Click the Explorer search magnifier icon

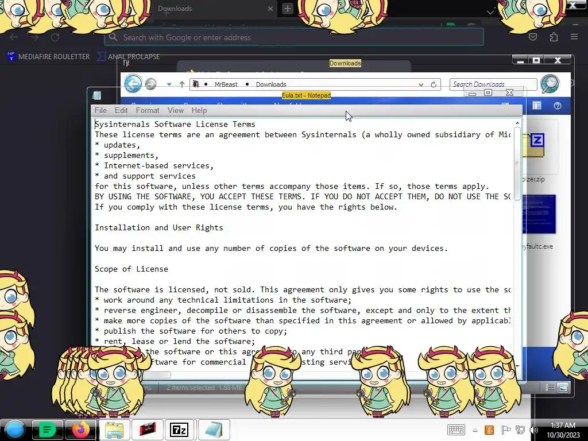(x=550, y=84)
